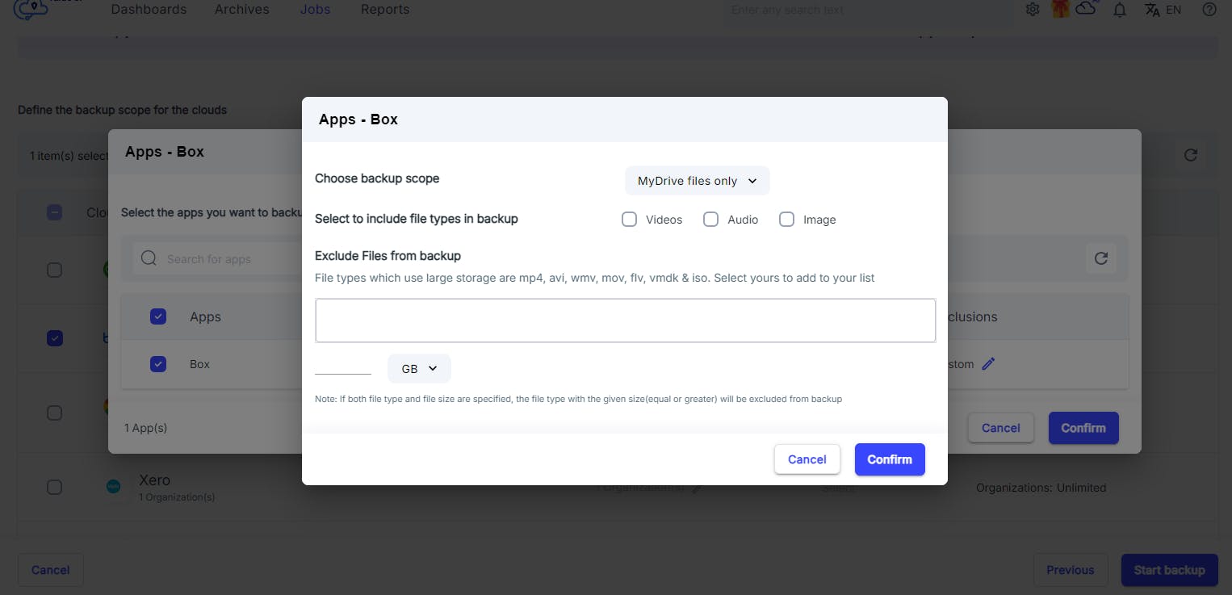Toggle the Apps header select-all checkbox
Image resolution: width=1232 pixels, height=595 pixels.
pyautogui.click(x=158, y=316)
